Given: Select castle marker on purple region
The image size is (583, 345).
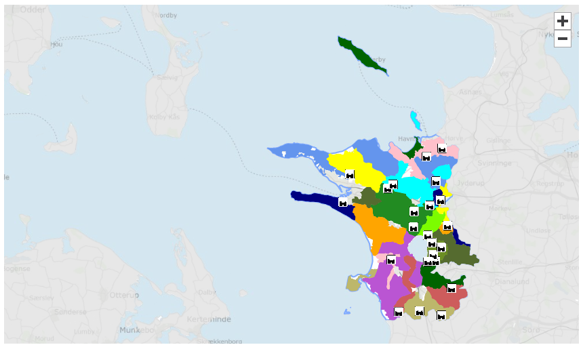Looking at the screenshot, I should (390, 260).
